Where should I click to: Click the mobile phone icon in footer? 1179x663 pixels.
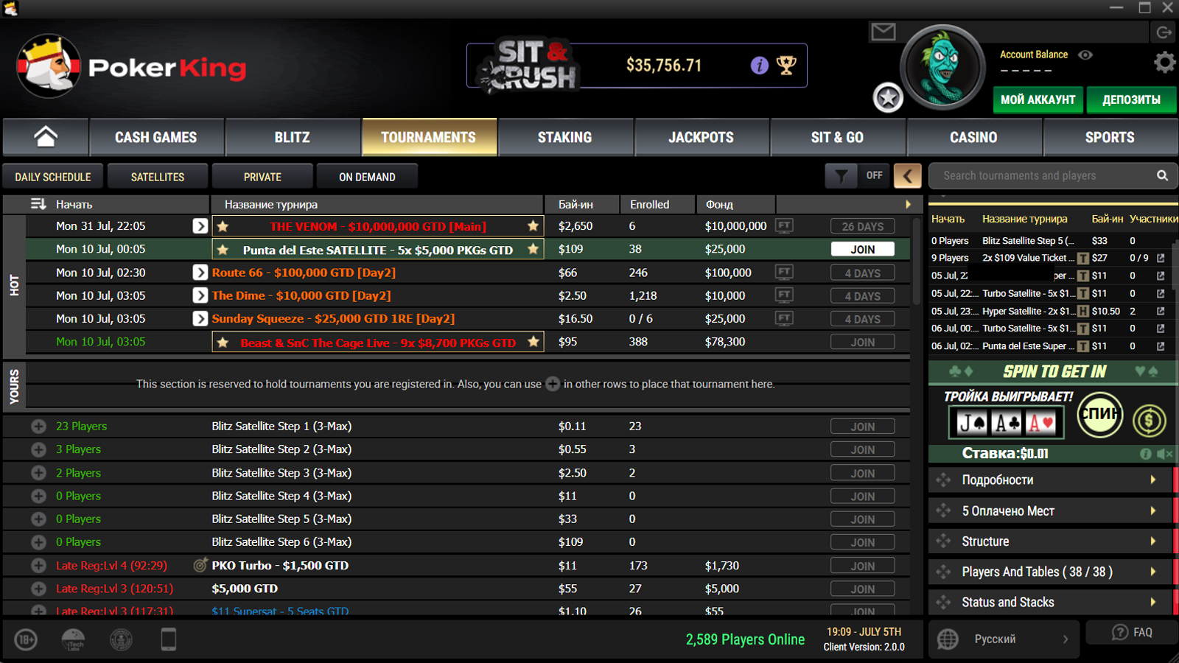[x=169, y=639]
